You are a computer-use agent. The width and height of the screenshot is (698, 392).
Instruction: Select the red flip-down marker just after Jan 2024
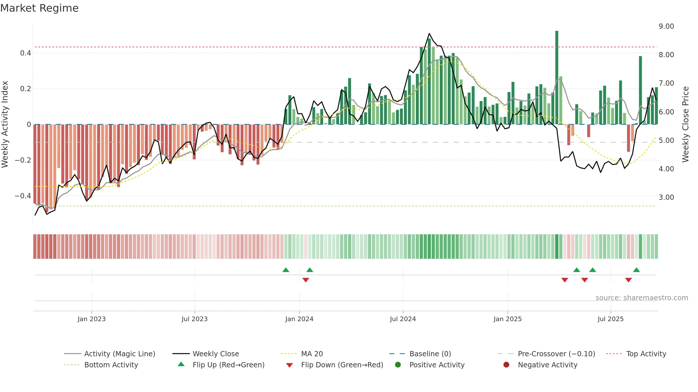[x=306, y=280]
